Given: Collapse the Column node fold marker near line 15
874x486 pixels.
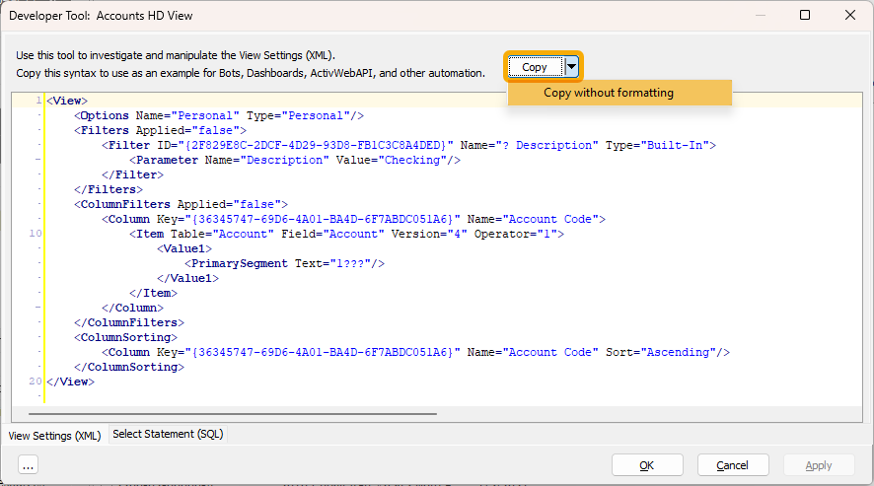Looking at the screenshot, I should click(37, 308).
